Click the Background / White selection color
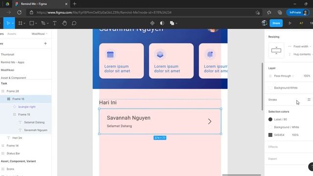 286,127
